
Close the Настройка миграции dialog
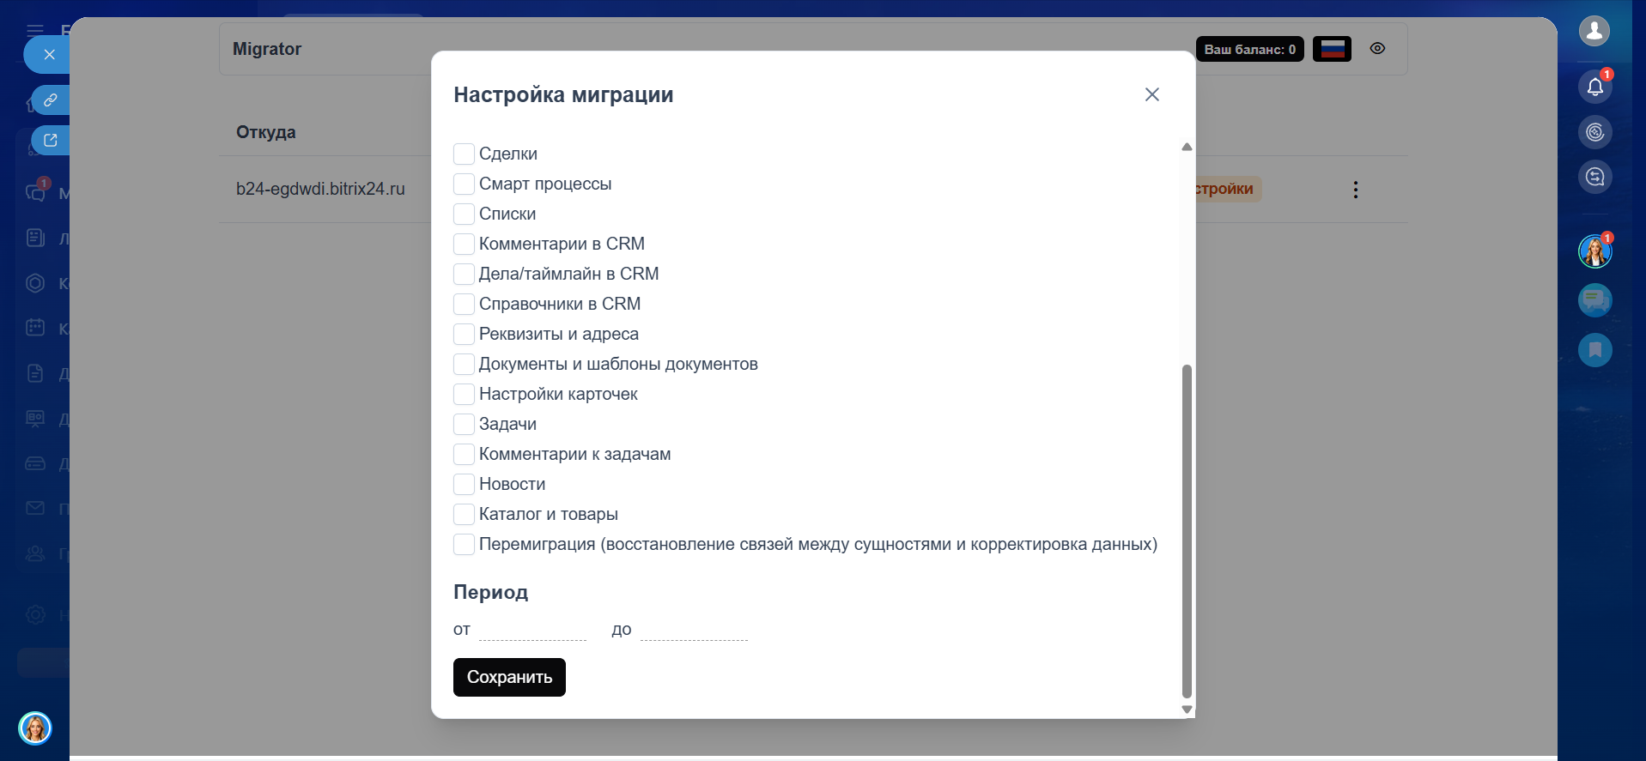[1152, 94]
